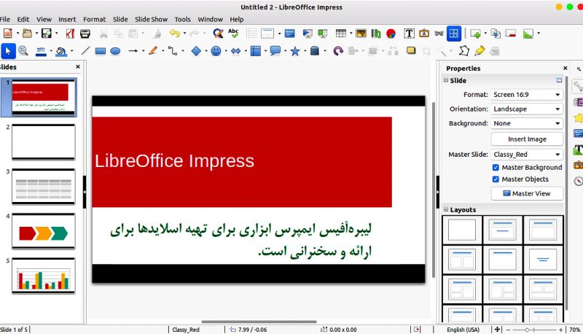This screenshot has width=583, height=334.
Task: Click English (USA) language in status bar
Action: (x=463, y=330)
